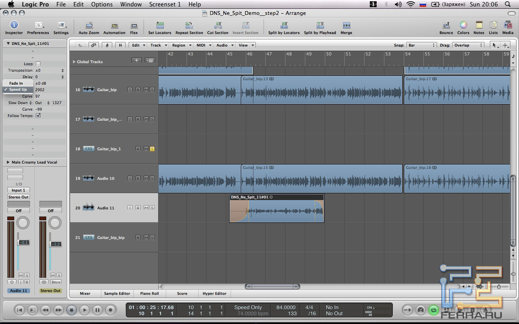The height and width of the screenshot is (324, 519).
Task: Click the Audio 11 channel volume fader
Action: (24, 243)
